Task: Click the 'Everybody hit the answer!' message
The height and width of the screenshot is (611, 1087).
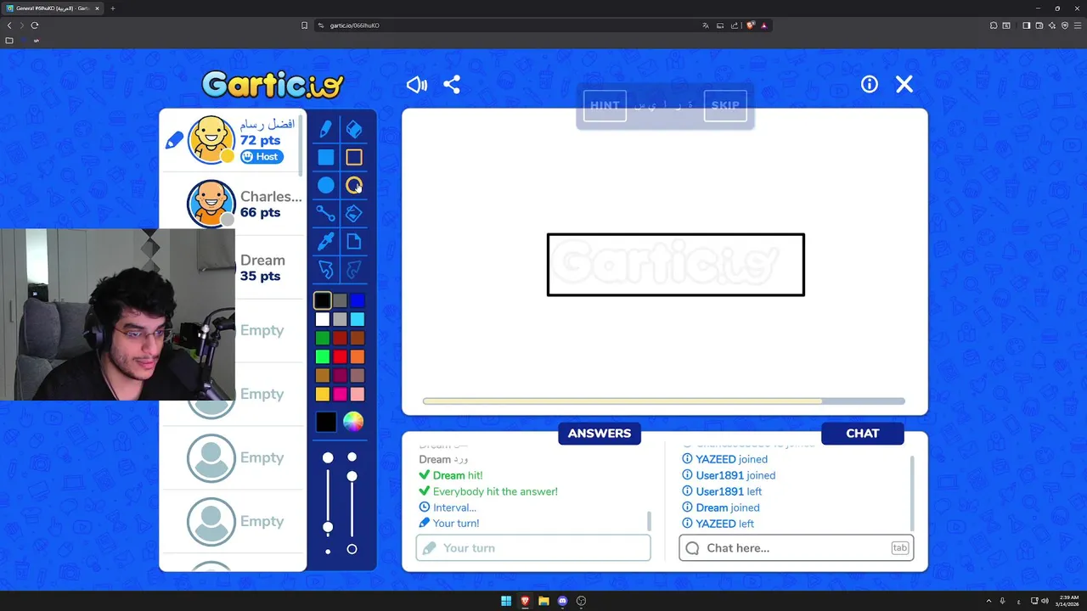Action: click(x=495, y=491)
